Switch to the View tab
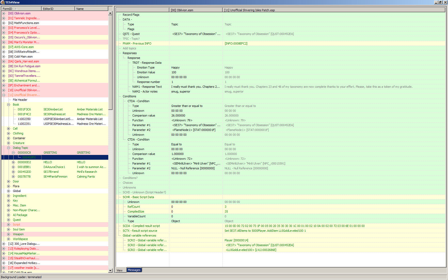Image resolution: width=448 pixels, height=280 pixels. (x=119, y=270)
